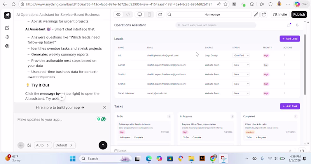Click plus attachment button in chat
This screenshot has height=164, width=311.
[21, 145]
